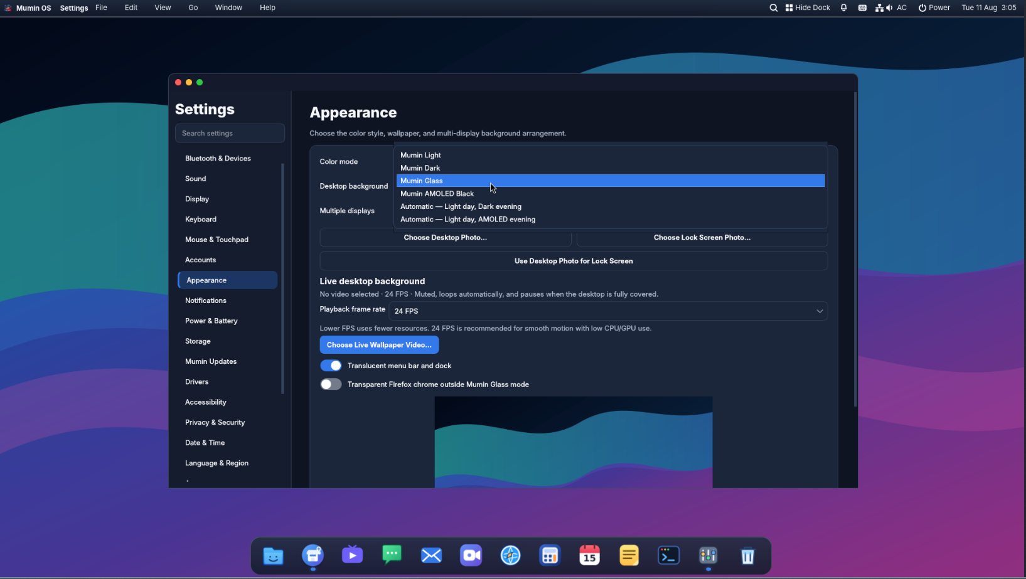
Task: Click Hide Dock in the menu bar
Action: pyautogui.click(x=808, y=8)
